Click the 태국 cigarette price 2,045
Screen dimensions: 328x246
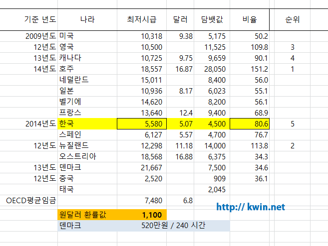(211, 189)
